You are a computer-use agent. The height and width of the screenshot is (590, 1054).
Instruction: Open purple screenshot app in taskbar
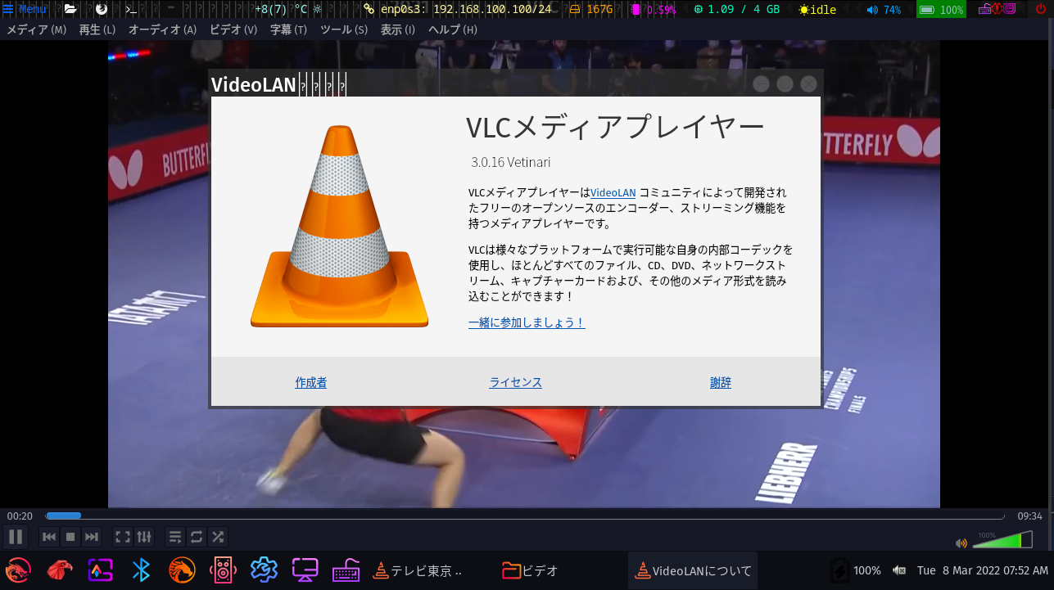tap(100, 570)
